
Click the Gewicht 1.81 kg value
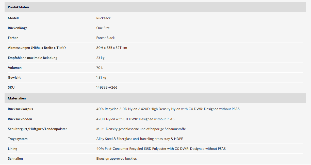(x=101, y=77)
